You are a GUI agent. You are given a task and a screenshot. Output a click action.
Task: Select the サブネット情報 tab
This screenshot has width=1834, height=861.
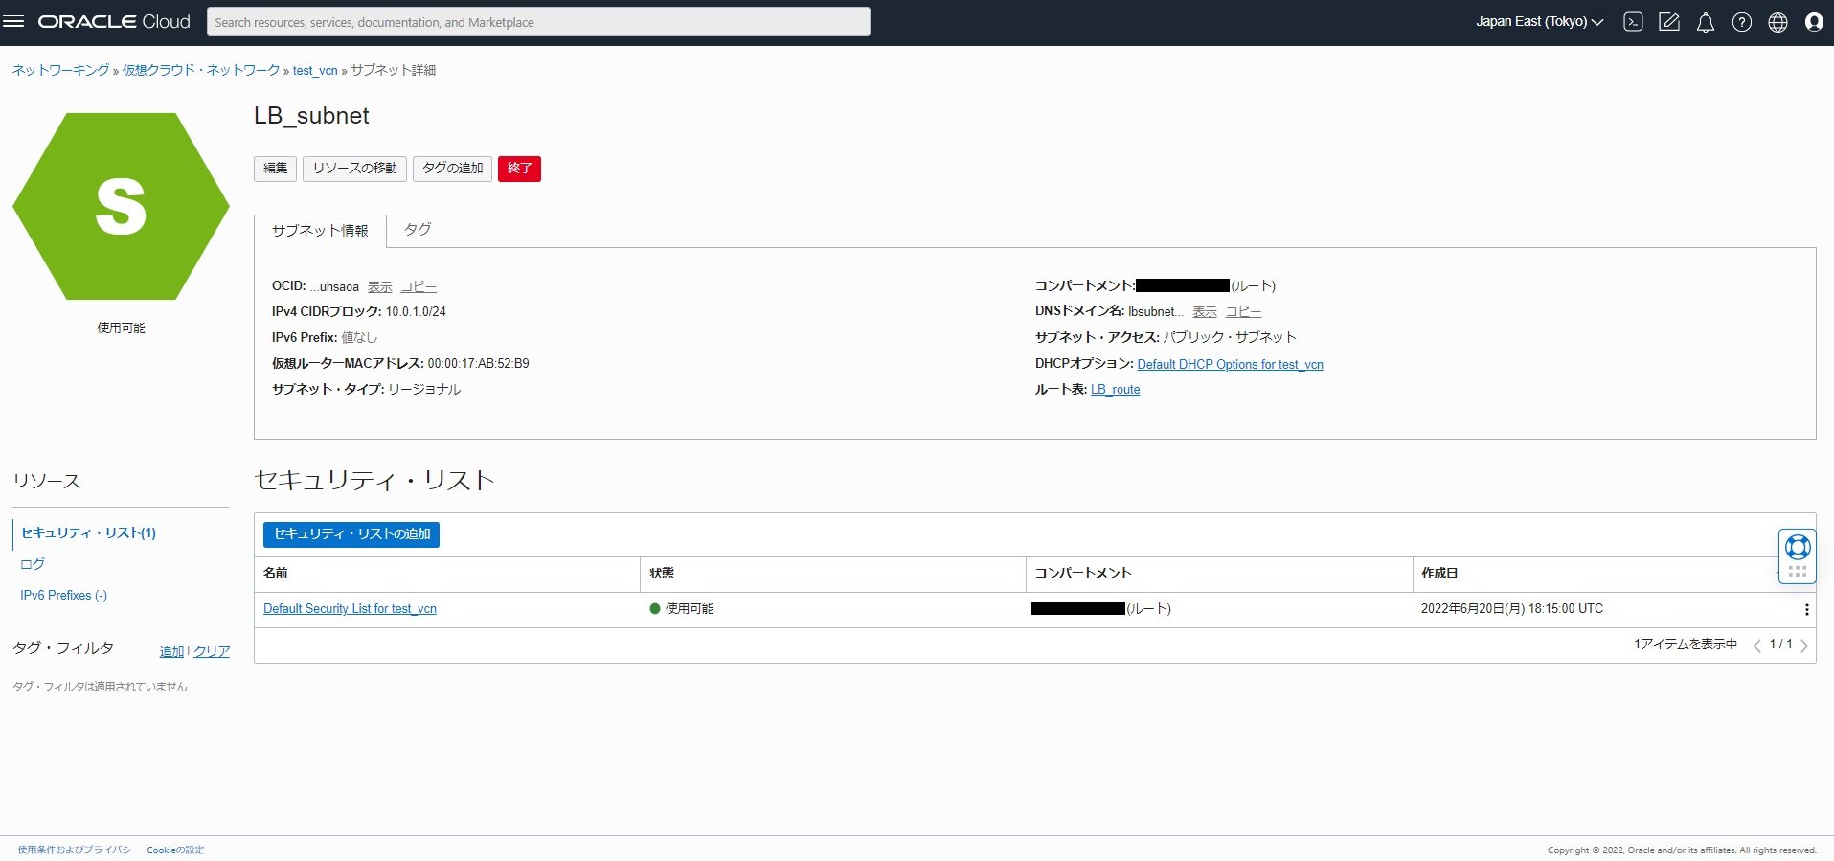pyautogui.click(x=320, y=231)
